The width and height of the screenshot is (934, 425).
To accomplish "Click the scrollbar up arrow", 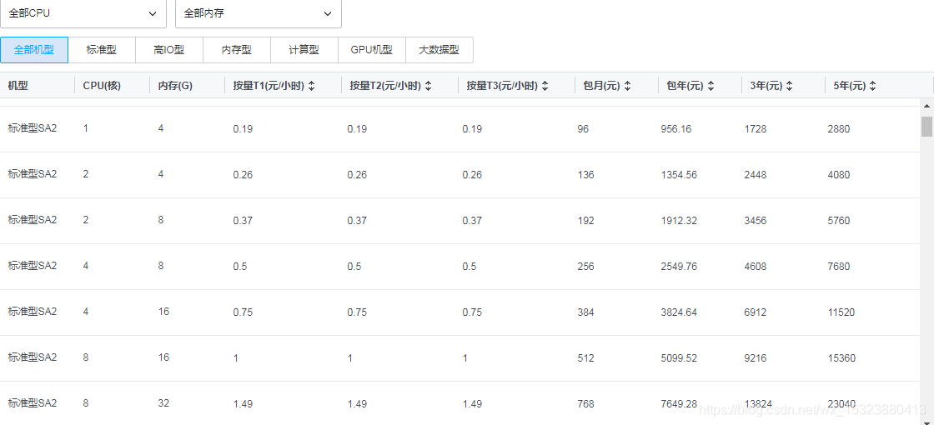I will coord(926,106).
